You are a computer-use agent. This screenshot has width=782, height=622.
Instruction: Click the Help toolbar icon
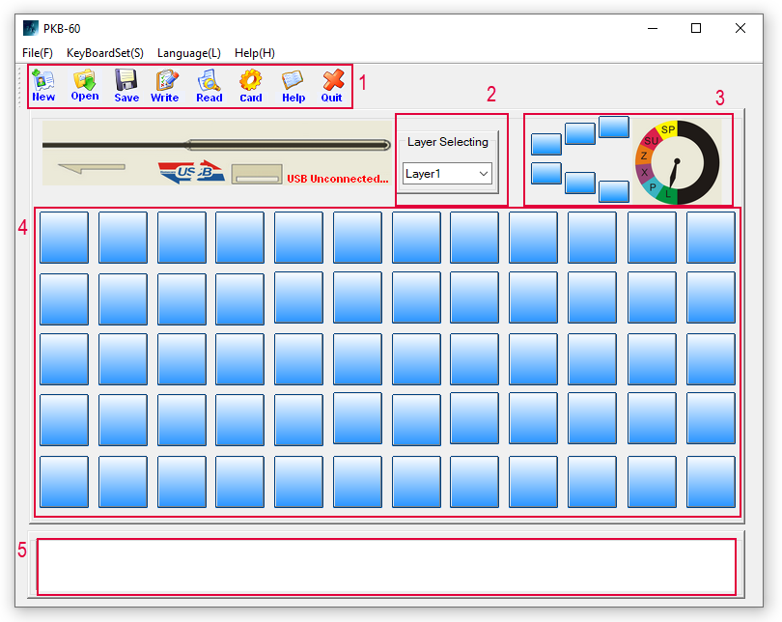[293, 85]
